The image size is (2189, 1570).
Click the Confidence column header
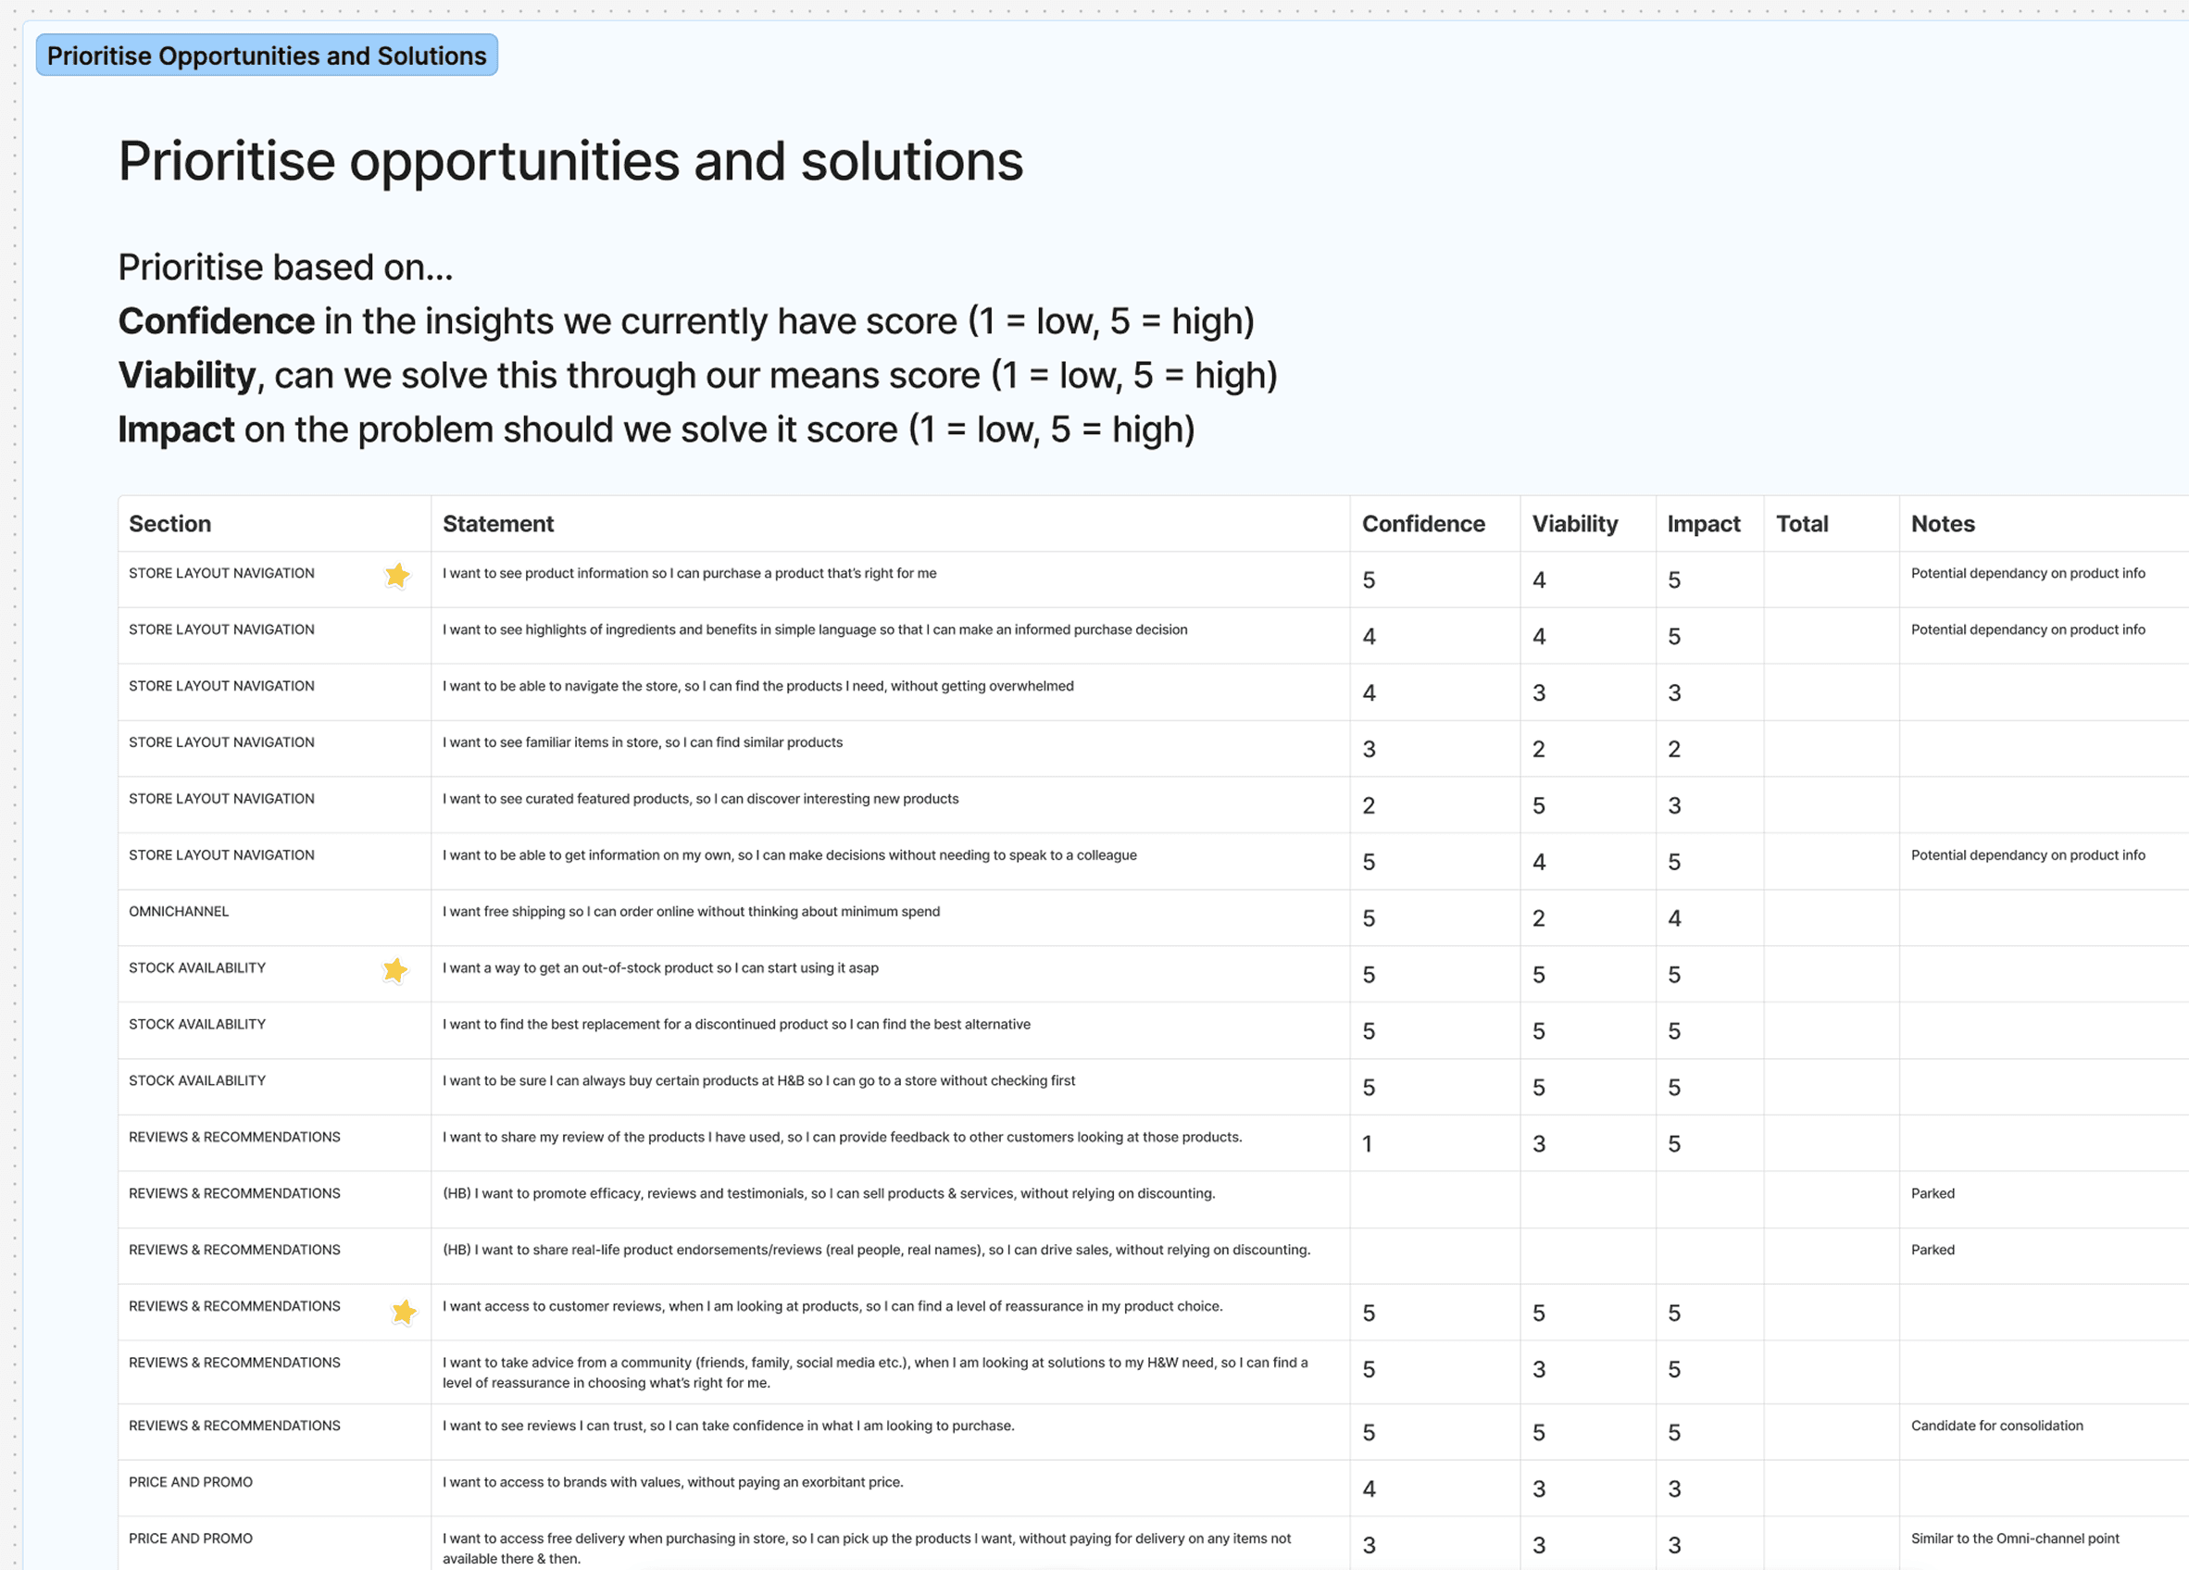point(1422,524)
